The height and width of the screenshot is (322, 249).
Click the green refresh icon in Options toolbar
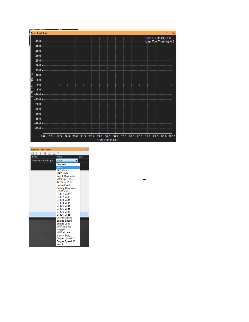(x=58, y=153)
